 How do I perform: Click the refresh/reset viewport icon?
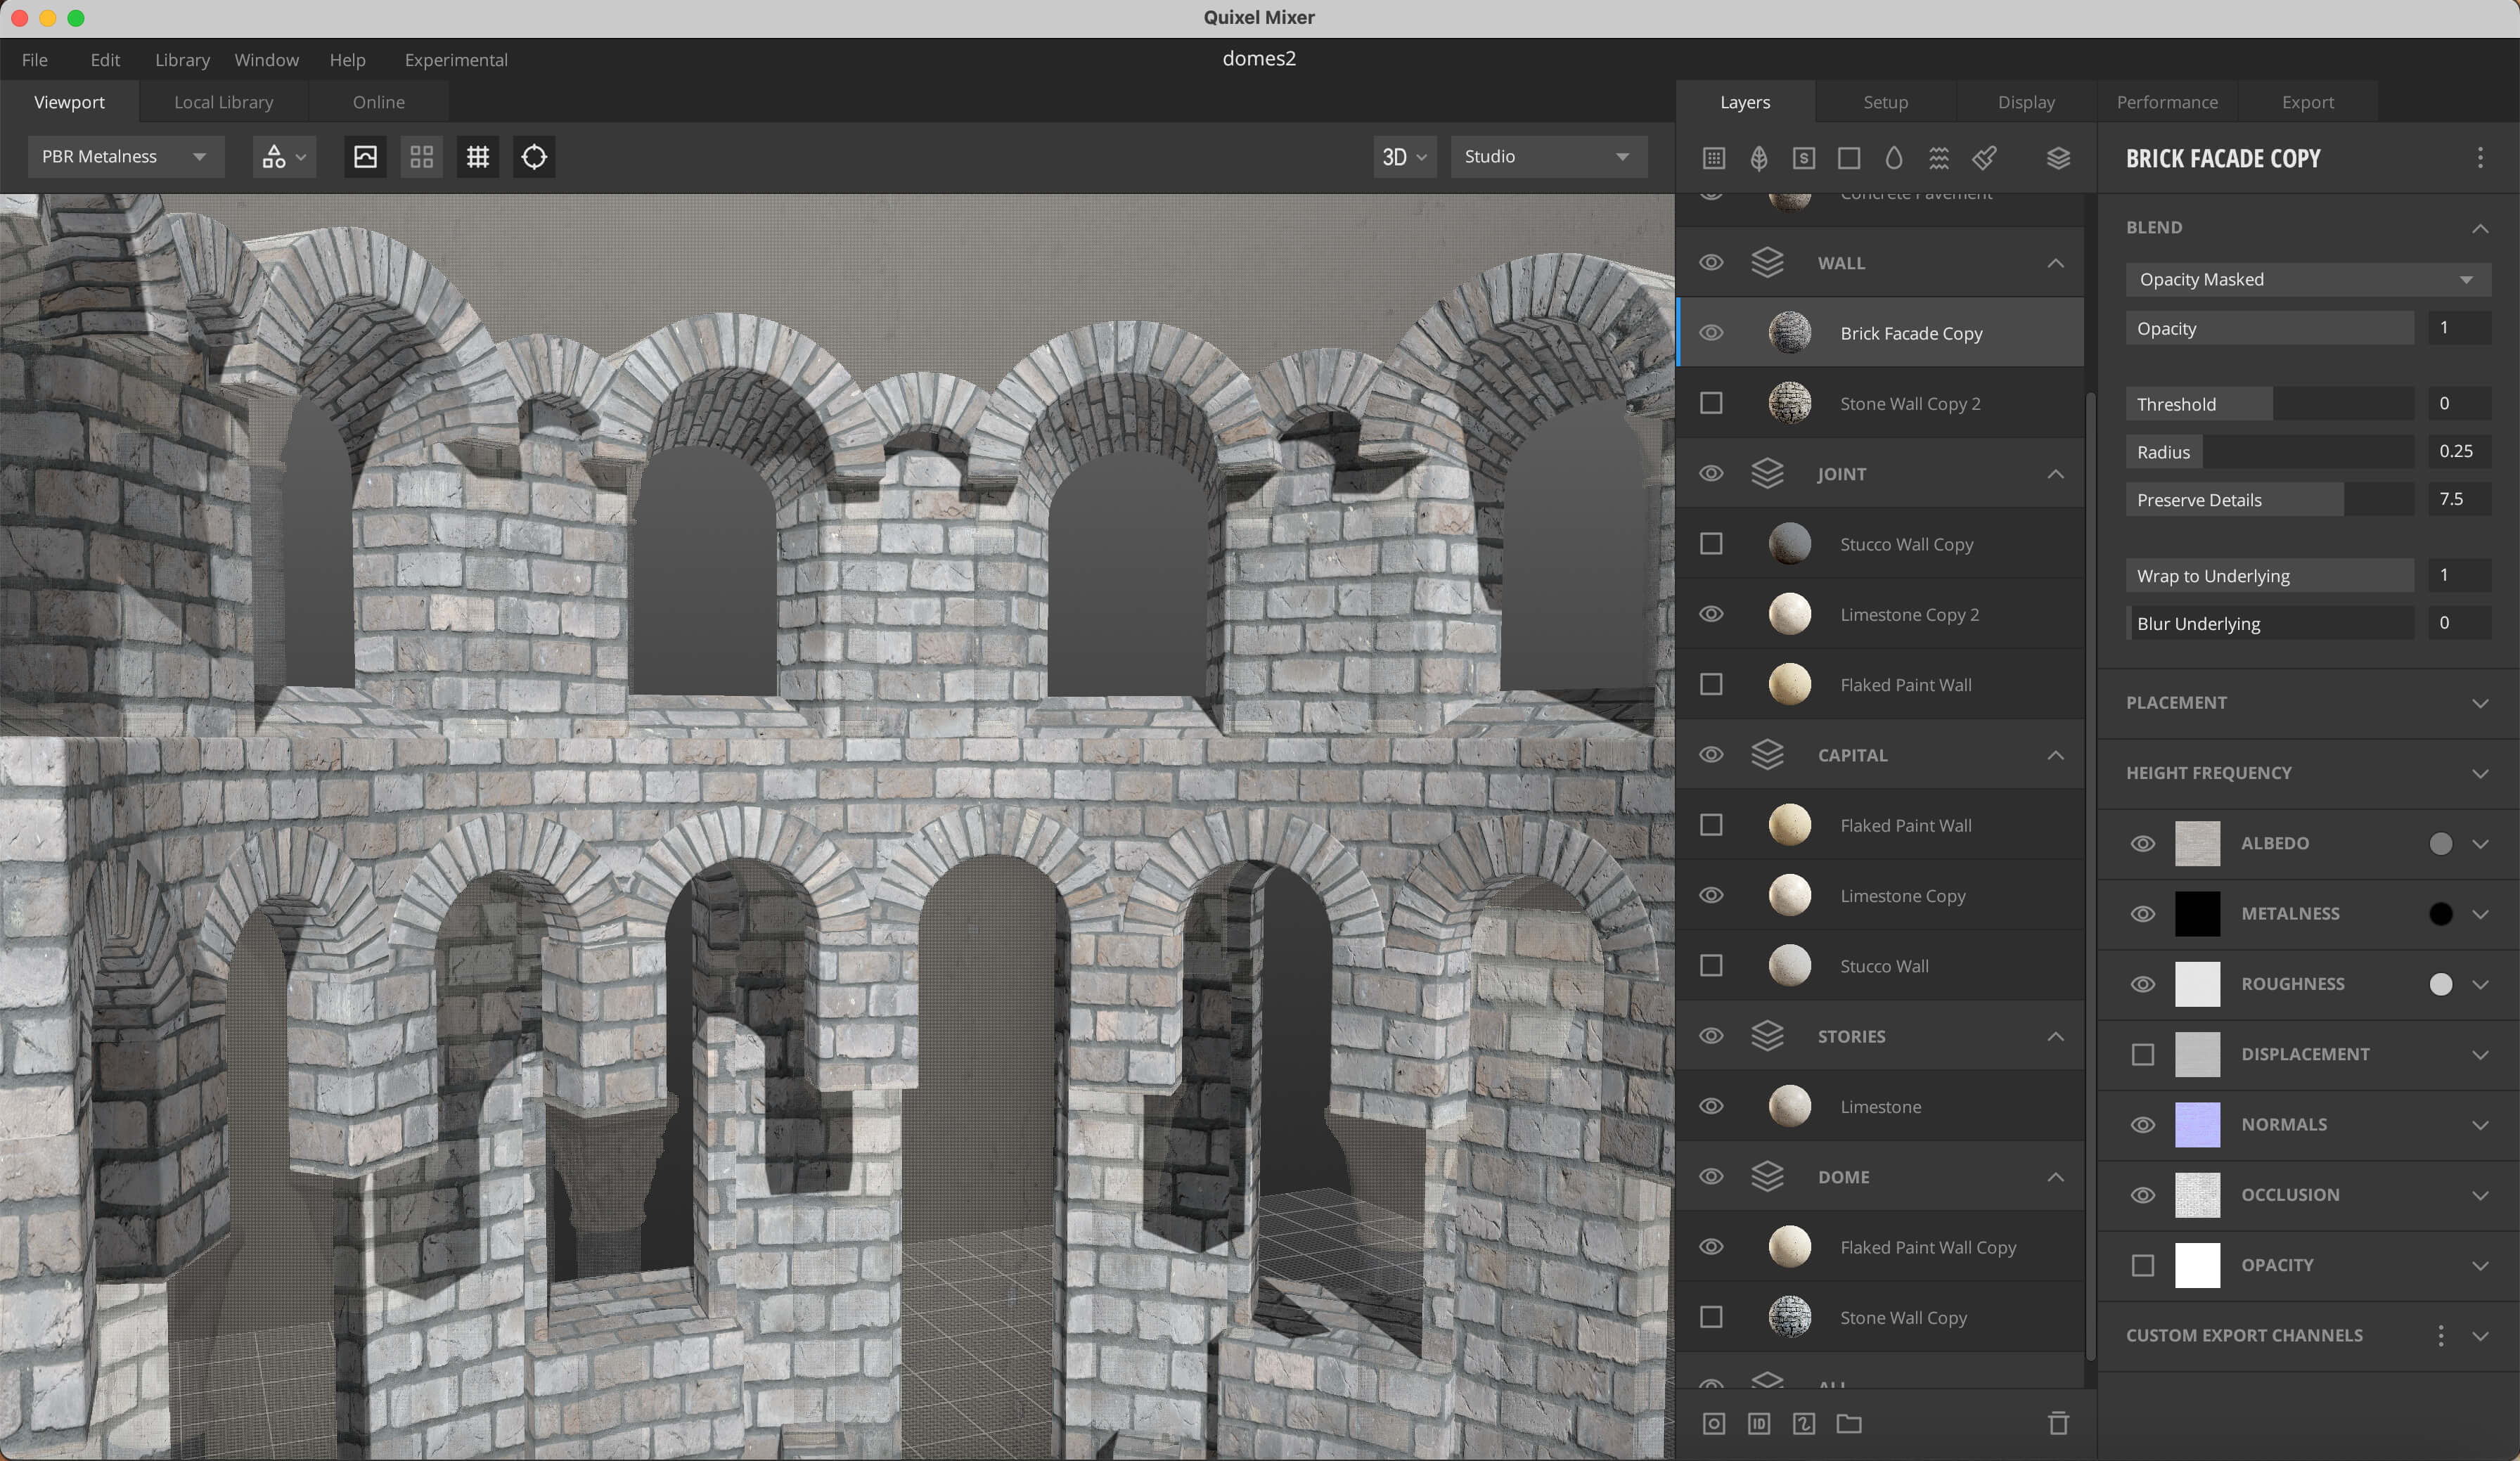(x=534, y=157)
